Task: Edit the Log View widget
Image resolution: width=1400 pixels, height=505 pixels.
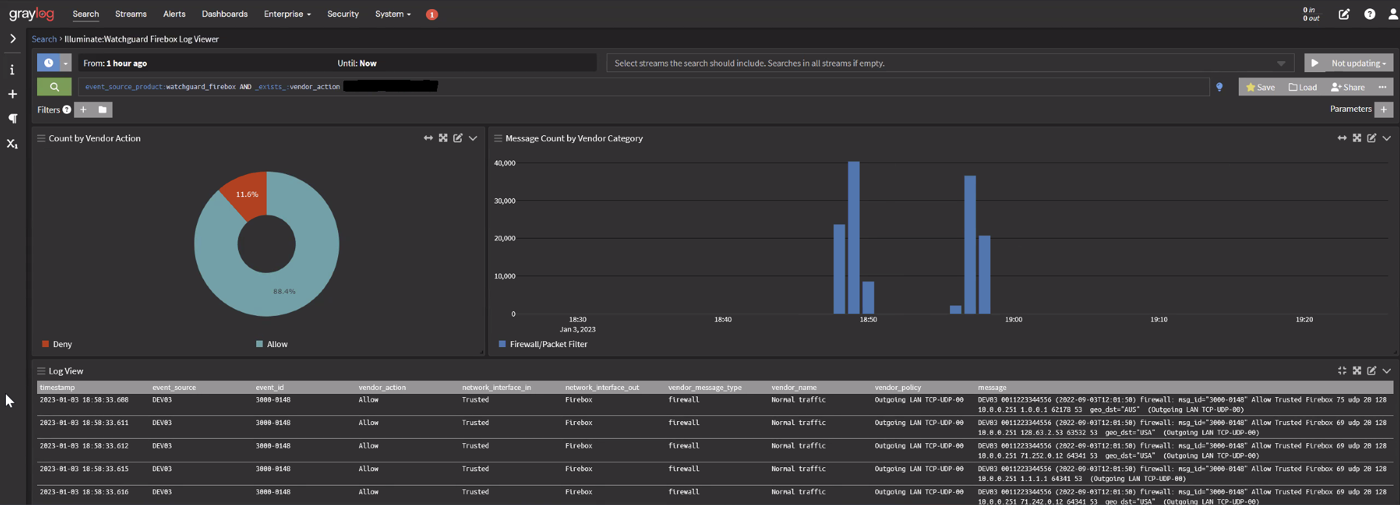Action: click(1371, 370)
